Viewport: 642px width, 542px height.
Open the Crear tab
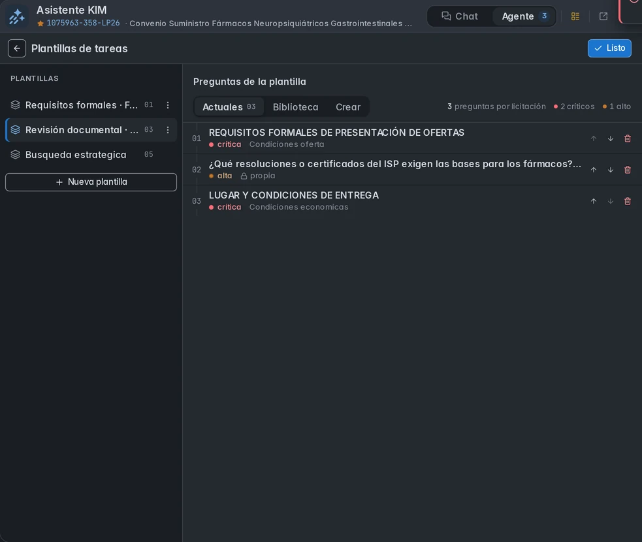348,107
